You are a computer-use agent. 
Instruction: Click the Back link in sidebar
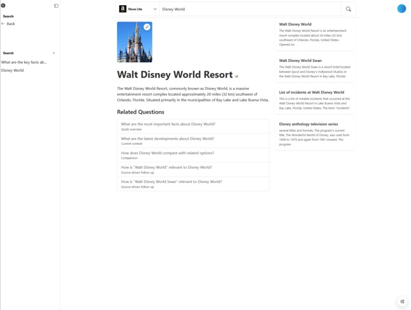(11, 24)
